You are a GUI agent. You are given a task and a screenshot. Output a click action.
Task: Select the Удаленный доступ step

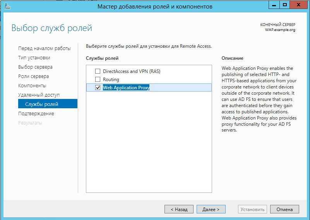click(39, 95)
